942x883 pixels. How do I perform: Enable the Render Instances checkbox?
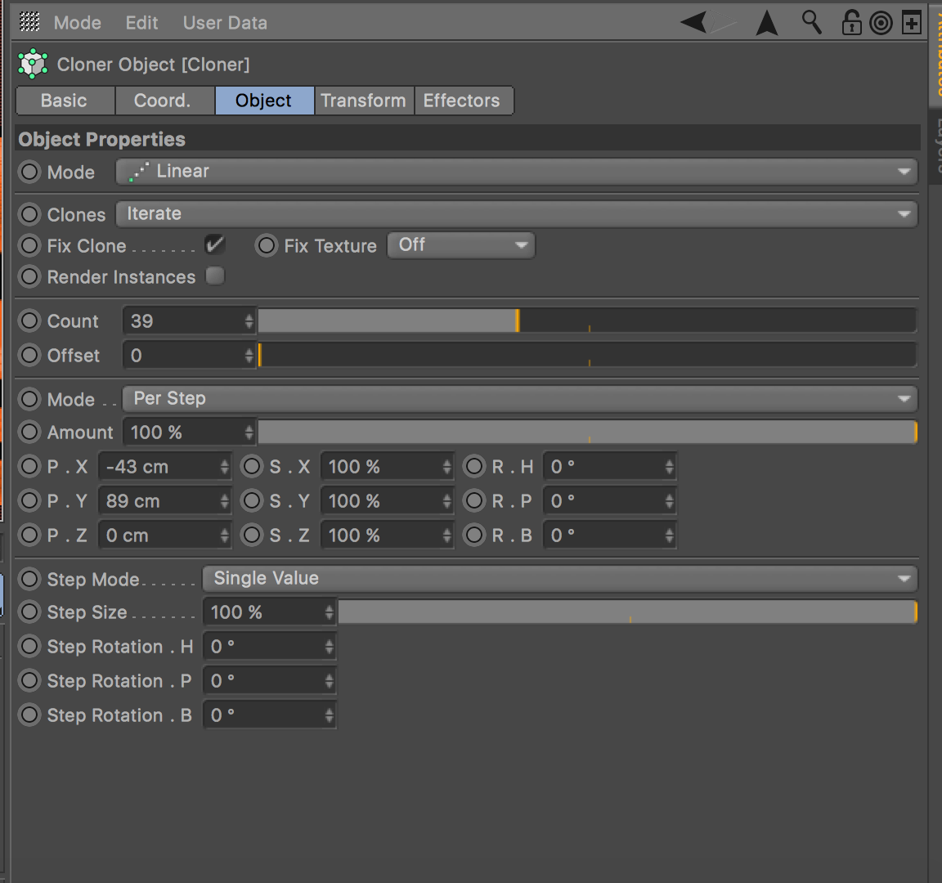[x=214, y=276]
